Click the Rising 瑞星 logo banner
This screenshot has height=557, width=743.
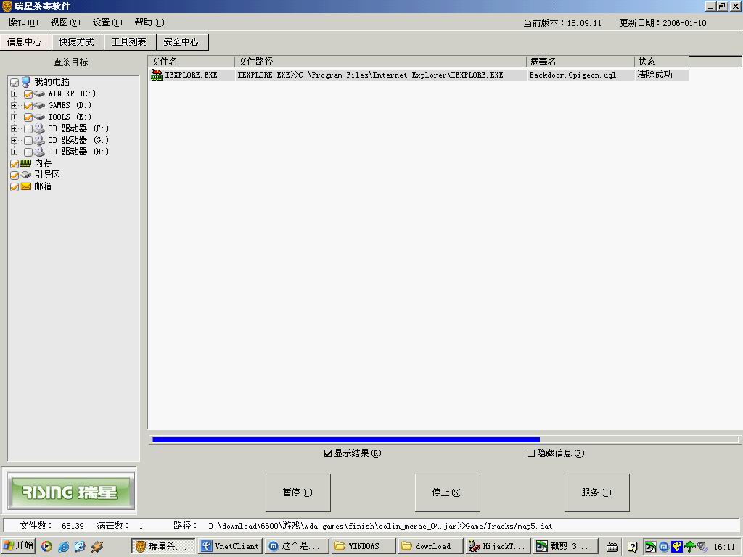(70, 492)
